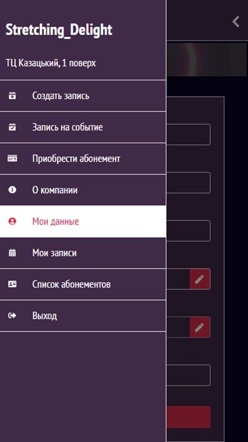Image resolution: width=248 pixels, height=442 pixels.
Task: Click the calendar icon beside Мои записи
Action: click(x=12, y=253)
